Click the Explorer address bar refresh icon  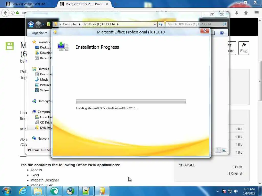coord(161,24)
